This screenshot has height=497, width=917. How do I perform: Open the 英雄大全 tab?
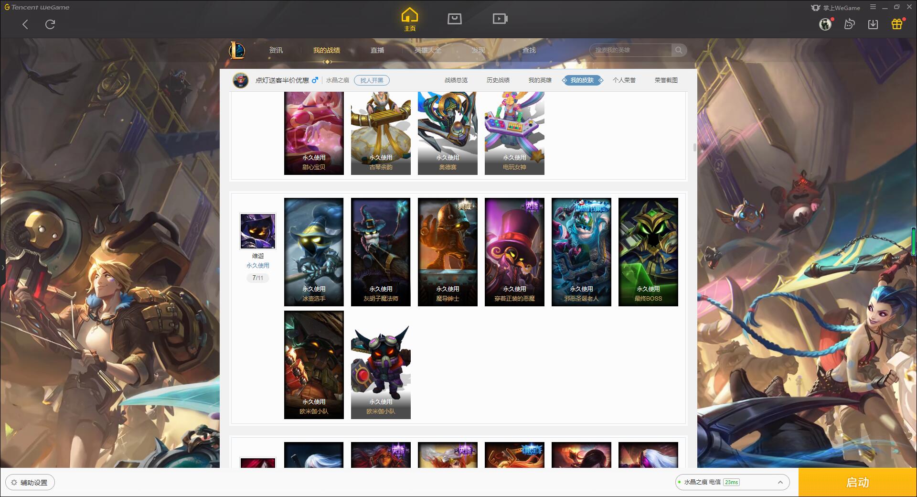pyautogui.click(x=428, y=50)
